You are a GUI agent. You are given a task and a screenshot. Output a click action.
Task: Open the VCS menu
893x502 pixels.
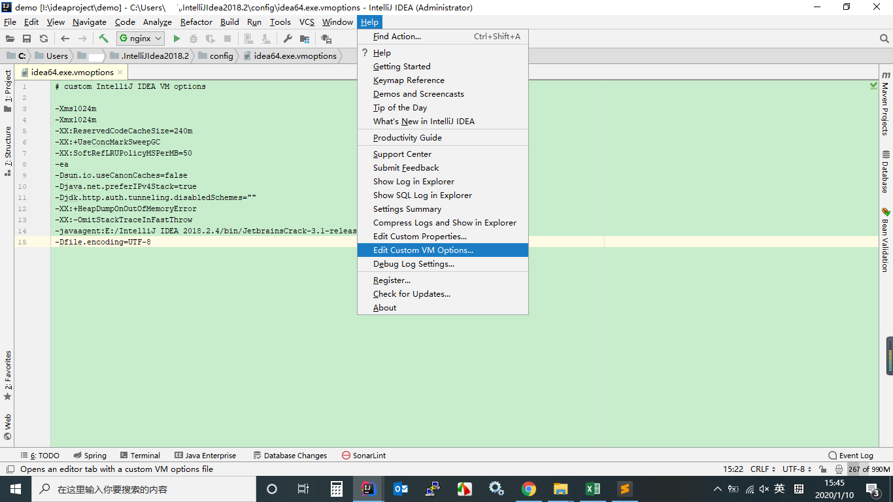point(307,22)
